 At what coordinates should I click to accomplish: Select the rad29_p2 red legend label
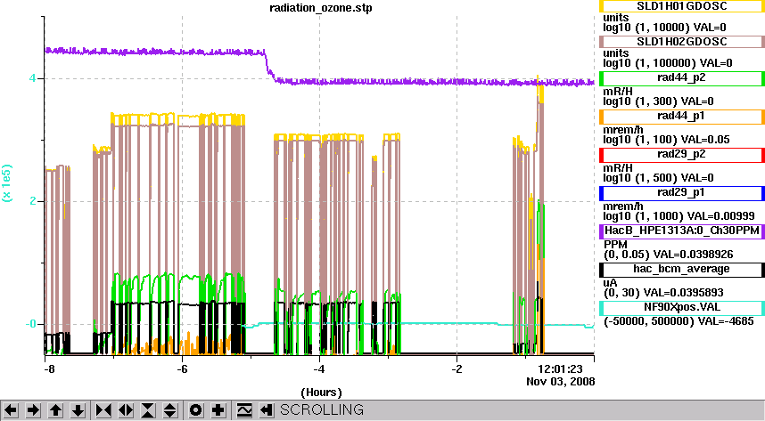pyautogui.click(x=681, y=155)
